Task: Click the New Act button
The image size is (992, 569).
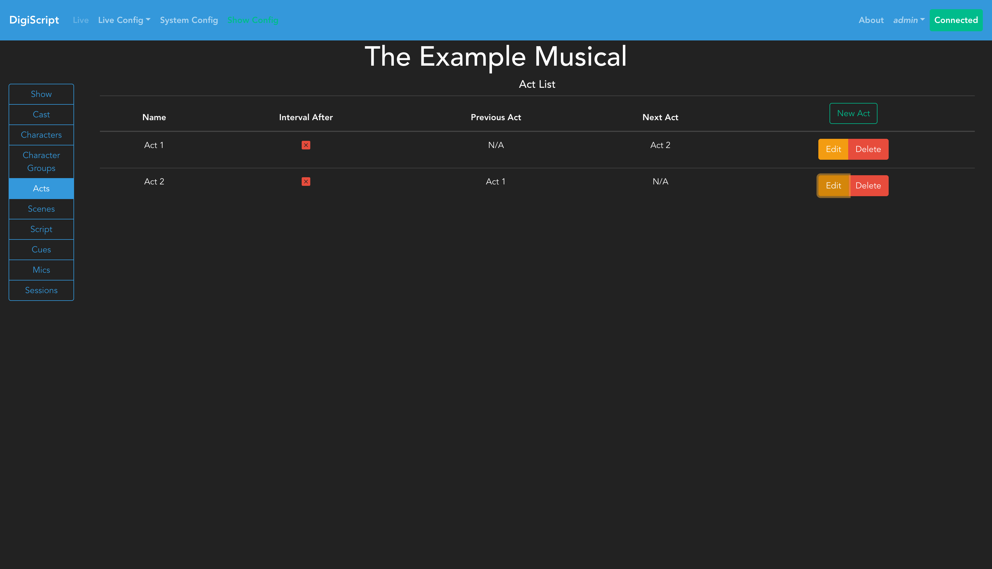Action: pos(853,113)
